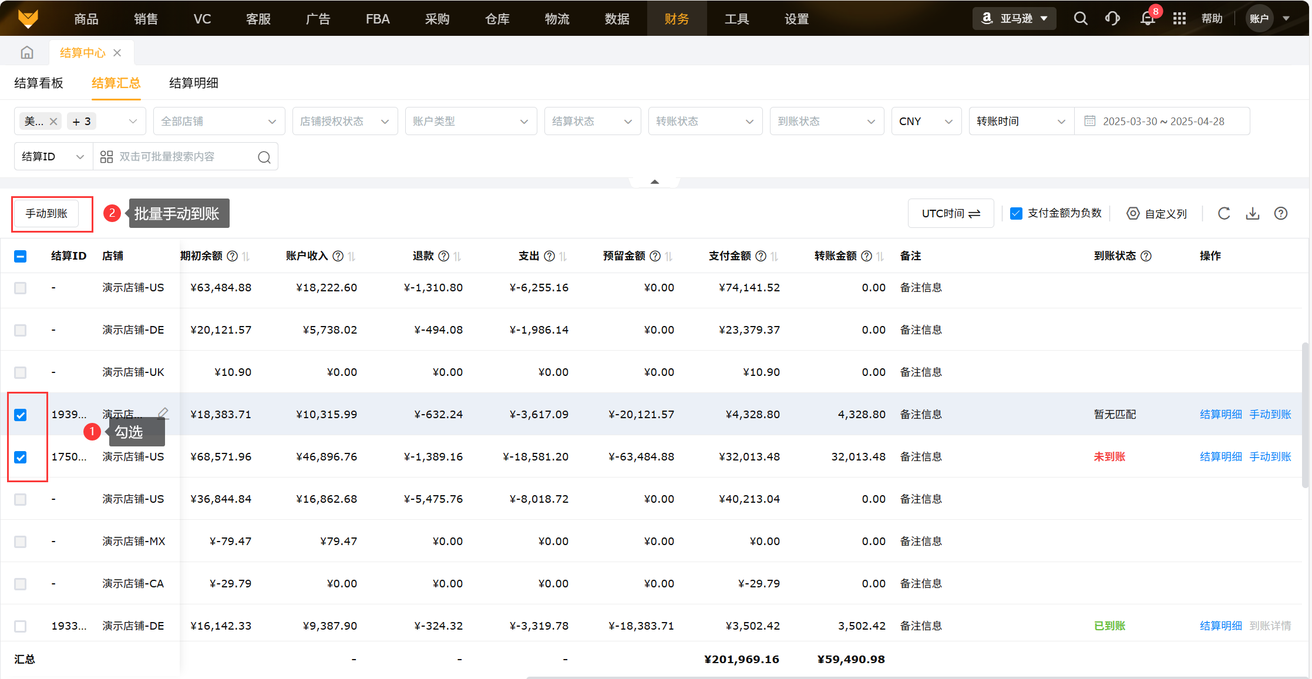Open 结算明细 link for 未到账 row
This screenshot has width=1312, height=679.
click(x=1220, y=457)
